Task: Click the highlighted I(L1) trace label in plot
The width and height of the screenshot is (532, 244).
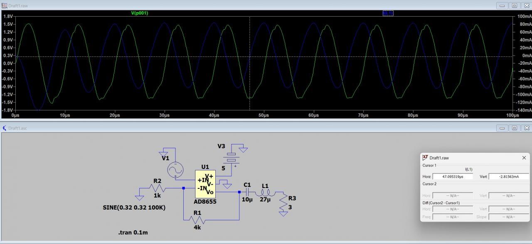Action: 388,13
